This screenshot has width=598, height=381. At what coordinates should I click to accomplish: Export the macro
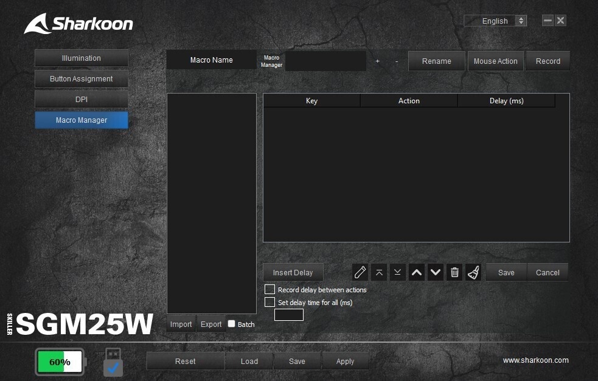pyautogui.click(x=211, y=324)
